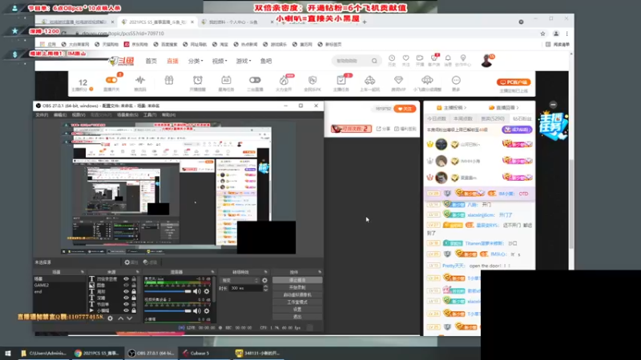This screenshot has height=360, width=641.
Task: Click the 停止推流 button in OBS
Action: (x=297, y=280)
